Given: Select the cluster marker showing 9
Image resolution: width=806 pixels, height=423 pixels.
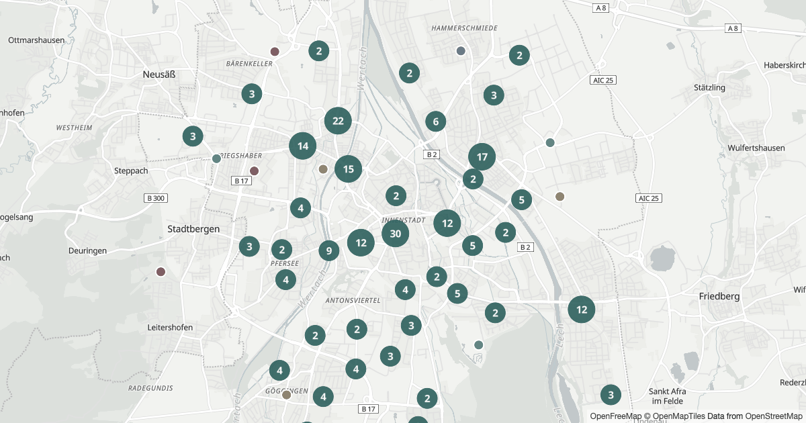Looking at the screenshot, I should tap(328, 252).
